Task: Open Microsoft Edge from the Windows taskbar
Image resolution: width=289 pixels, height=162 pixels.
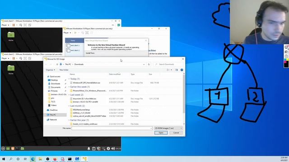Action: pyautogui.click(x=33, y=159)
